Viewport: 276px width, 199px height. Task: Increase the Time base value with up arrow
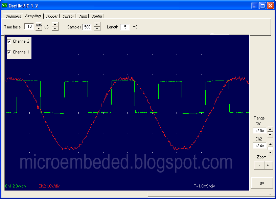(39, 25)
